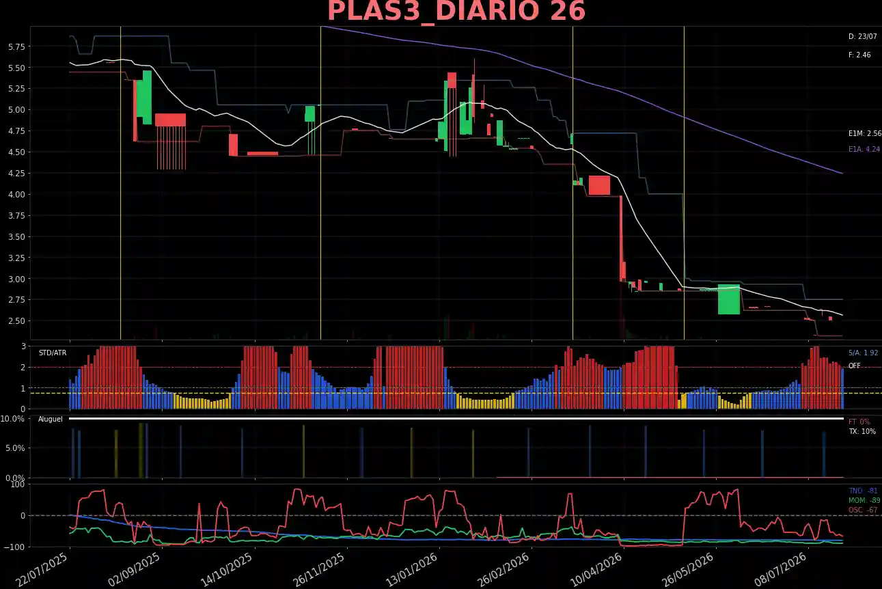Screen dimensions: 882x589
Task: Click the 13/01/2026 date axis label
Action: (x=411, y=569)
